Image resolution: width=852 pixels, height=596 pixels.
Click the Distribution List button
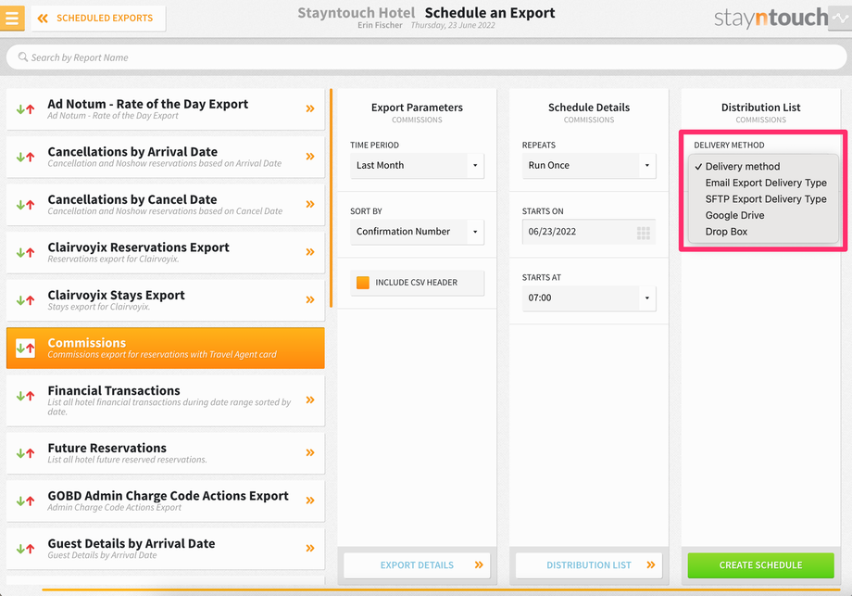click(589, 565)
